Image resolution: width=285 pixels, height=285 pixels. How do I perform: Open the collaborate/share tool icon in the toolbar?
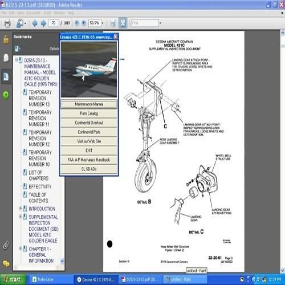(x=20, y=23)
